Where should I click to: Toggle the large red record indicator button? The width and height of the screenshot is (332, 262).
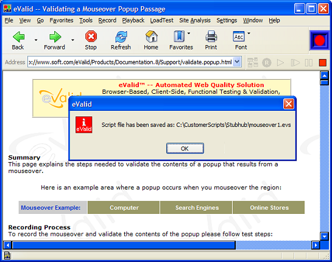(x=319, y=40)
